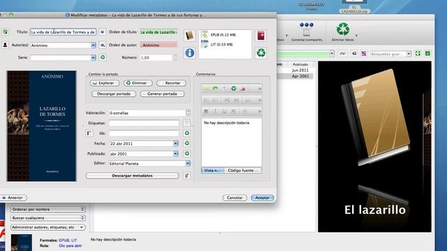Click the Cancelar button
Screen dimensions: 447x251
pos(235,197)
